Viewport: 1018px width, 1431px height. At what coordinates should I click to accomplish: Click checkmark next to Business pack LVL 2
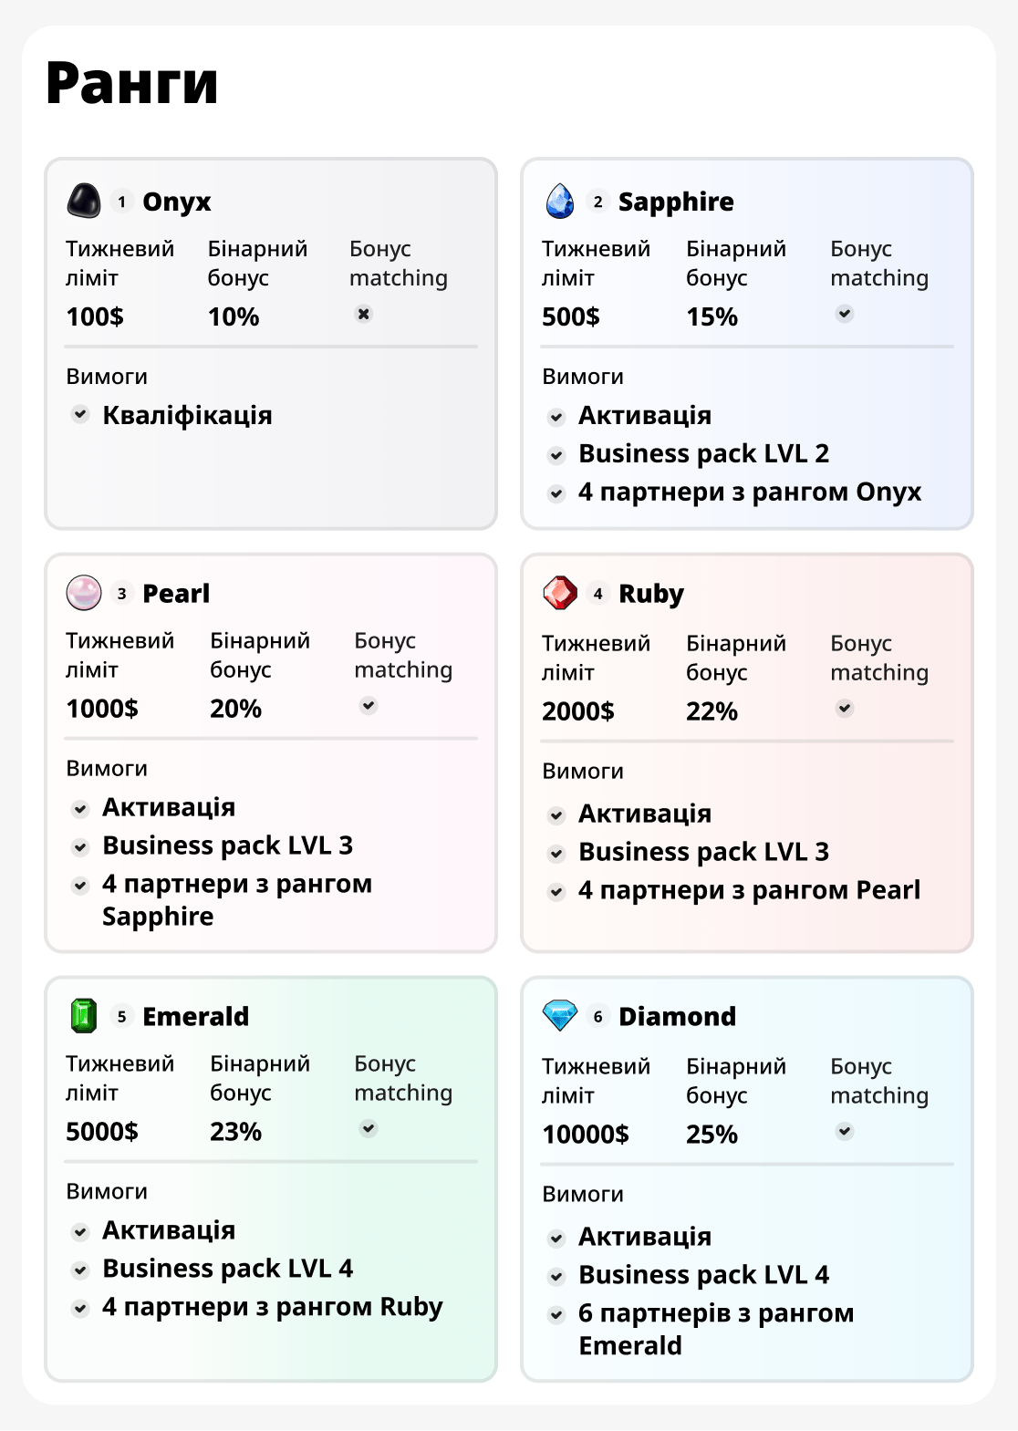(556, 454)
